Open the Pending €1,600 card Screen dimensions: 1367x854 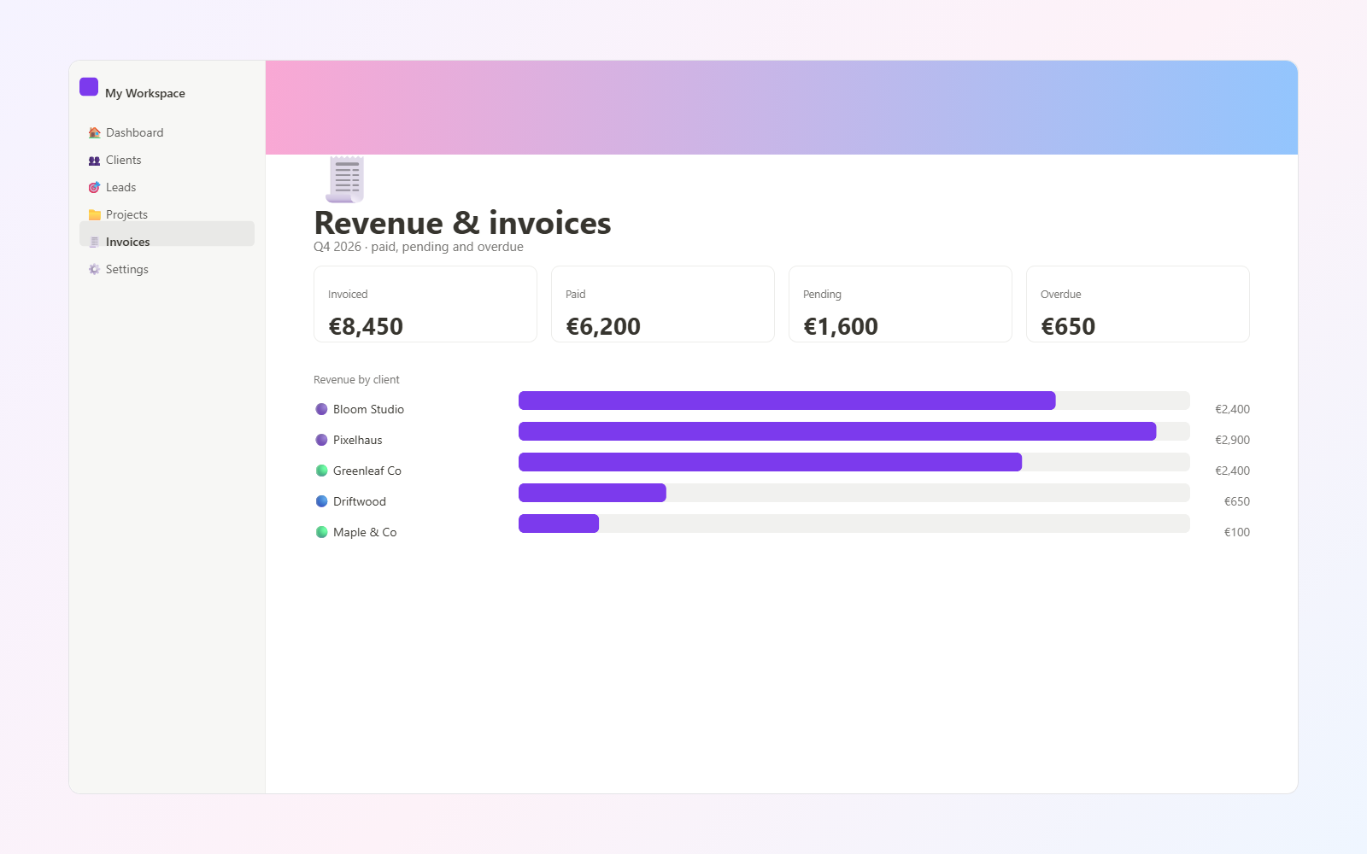click(901, 304)
